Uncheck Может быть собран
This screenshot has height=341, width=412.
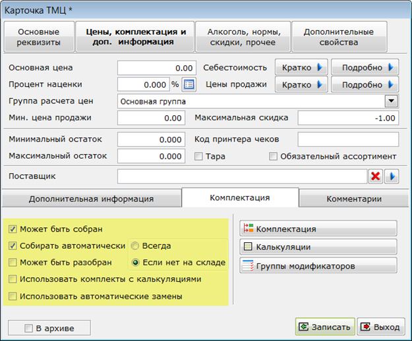13,229
